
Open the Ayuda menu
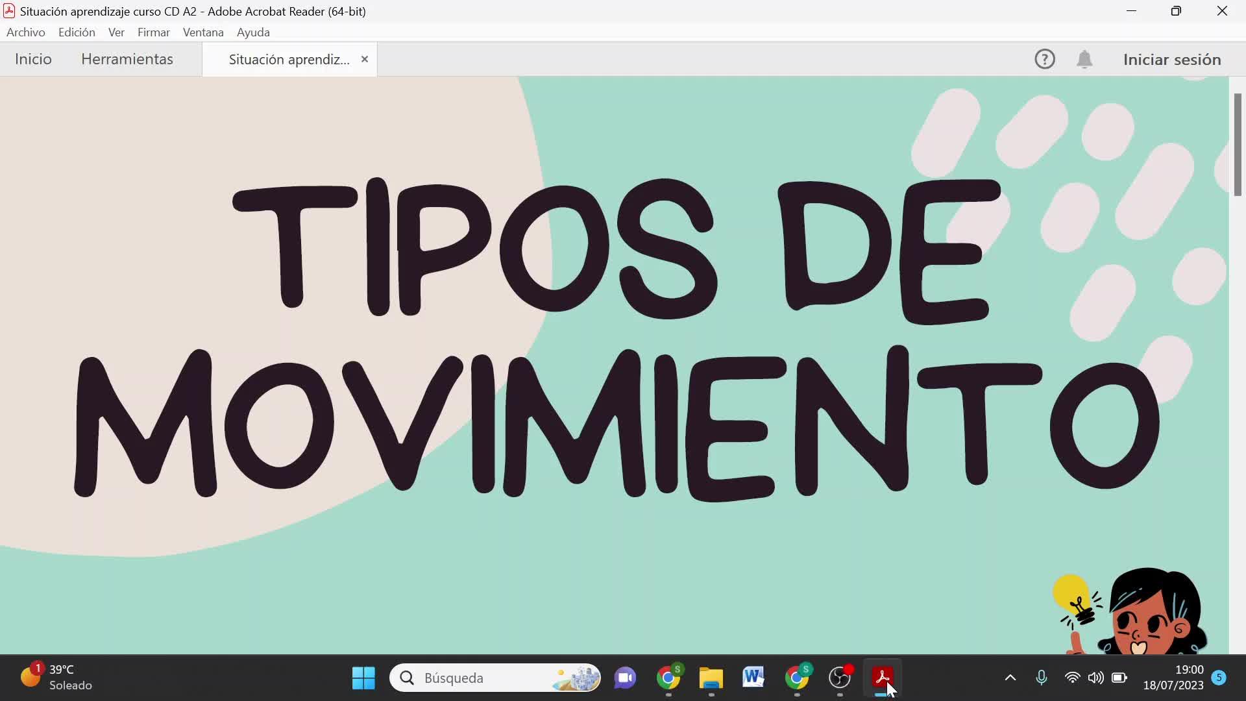[x=253, y=32]
